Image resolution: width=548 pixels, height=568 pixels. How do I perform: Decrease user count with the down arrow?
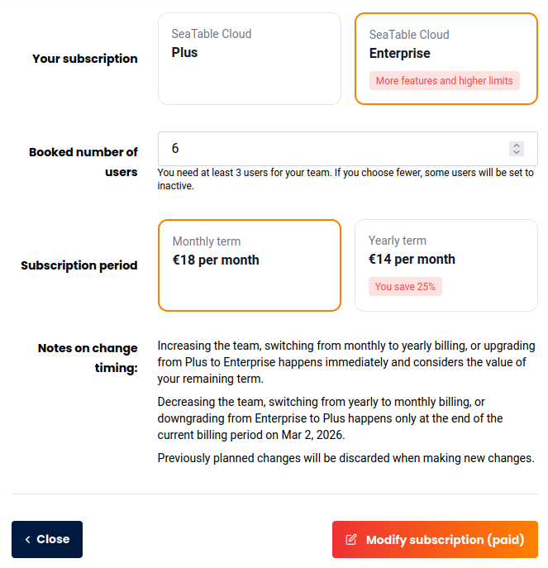[517, 153]
